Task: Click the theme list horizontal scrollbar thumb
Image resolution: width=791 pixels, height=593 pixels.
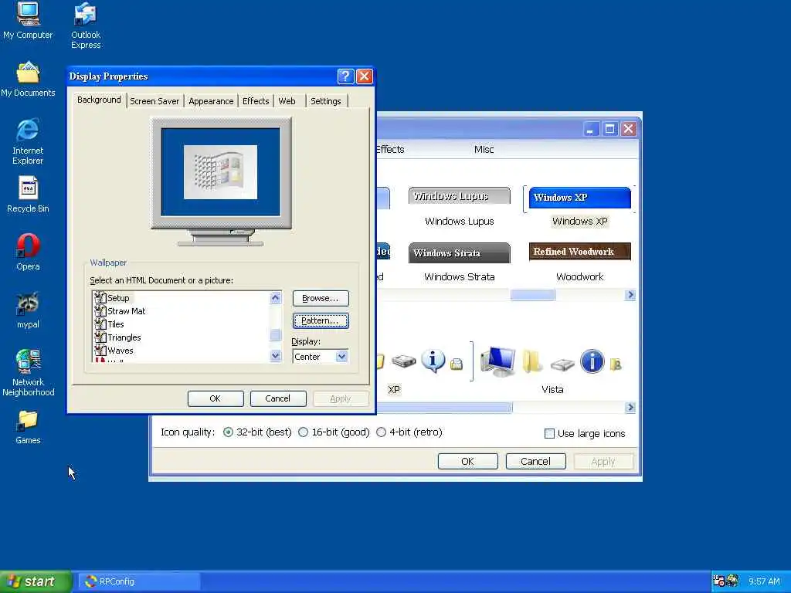Action: pyautogui.click(x=532, y=295)
